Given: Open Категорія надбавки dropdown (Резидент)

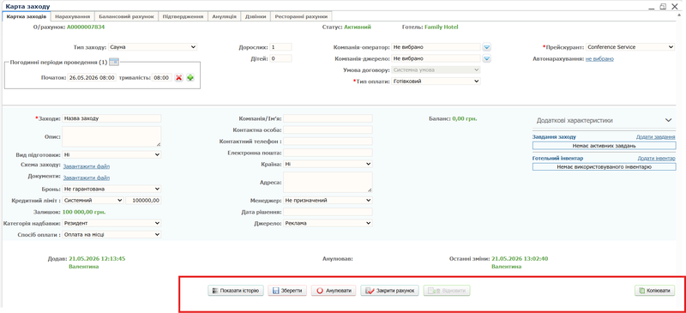Looking at the screenshot, I should [x=111, y=223].
